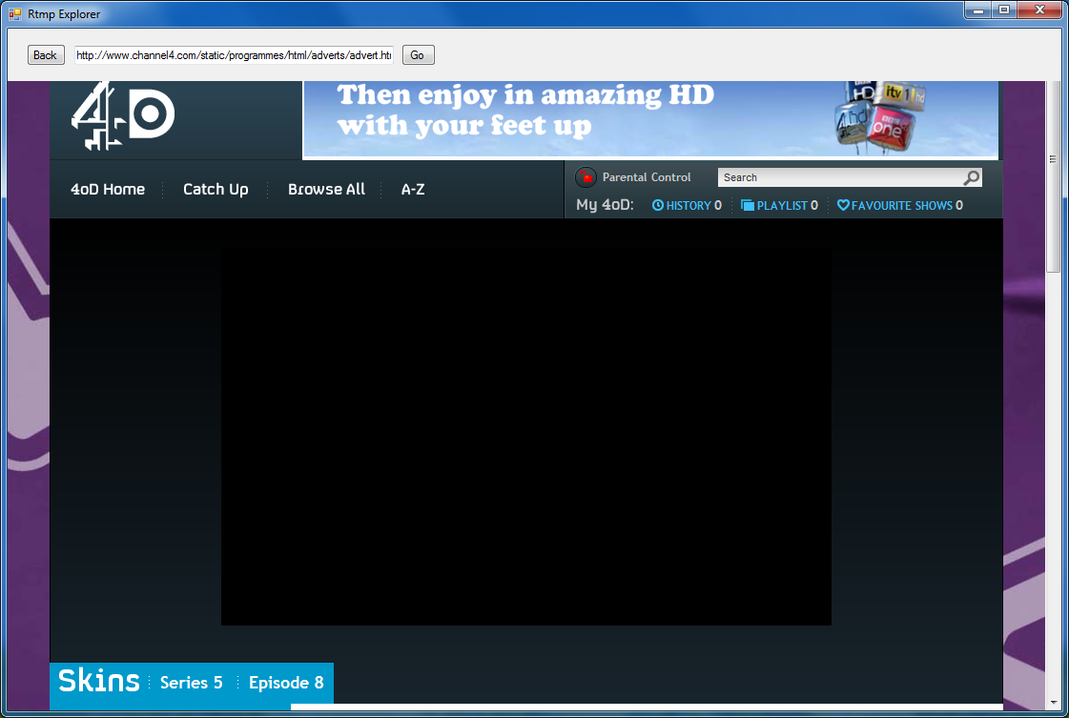The height and width of the screenshot is (718, 1069).
Task: Click the Episode 8 label
Action: pyautogui.click(x=286, y=683)
